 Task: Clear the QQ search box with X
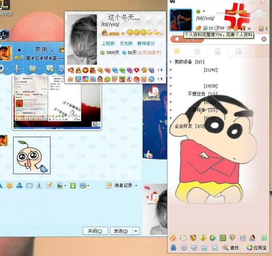tap(264, 39)
